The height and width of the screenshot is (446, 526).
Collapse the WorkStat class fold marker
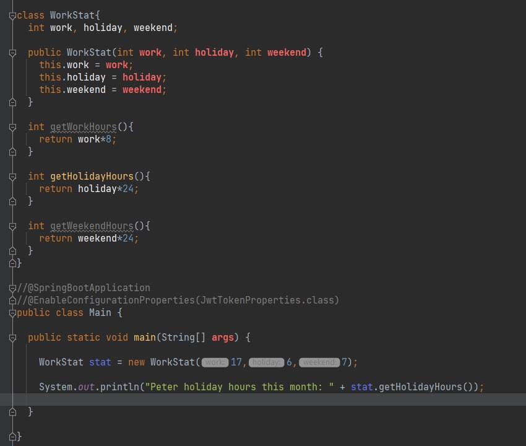pyautogui.click(x=12, y=15)
